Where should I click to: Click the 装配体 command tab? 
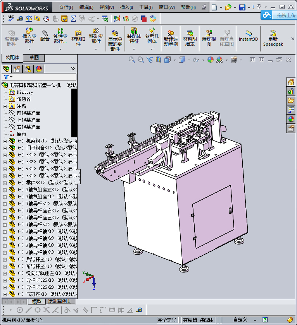click(x=12, y=58)
